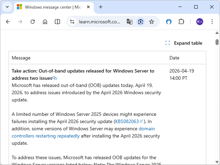Screen dimensions: 220x165
Task: Translate this page with Google Translate
Action: 129,22
